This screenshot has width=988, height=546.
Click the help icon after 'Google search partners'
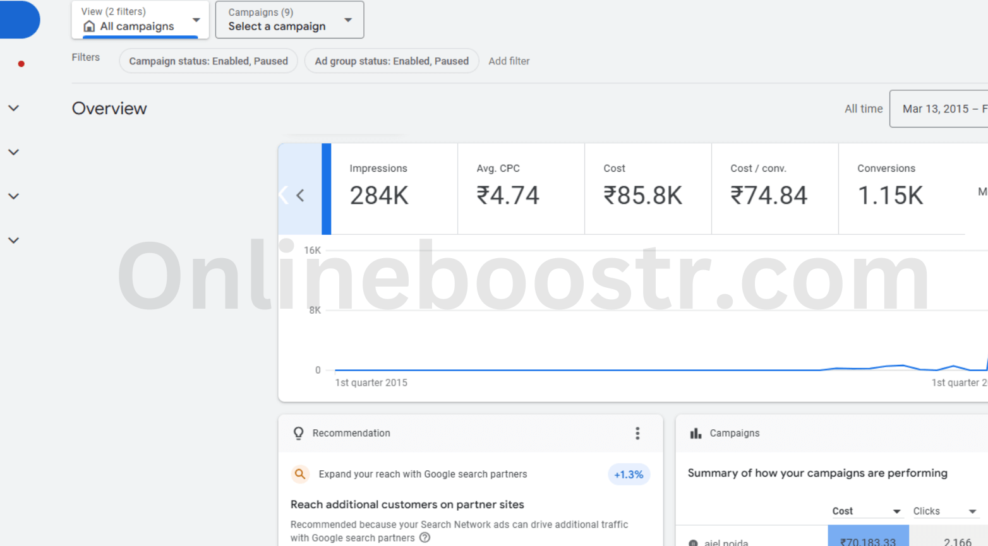(x=425, y=538)
